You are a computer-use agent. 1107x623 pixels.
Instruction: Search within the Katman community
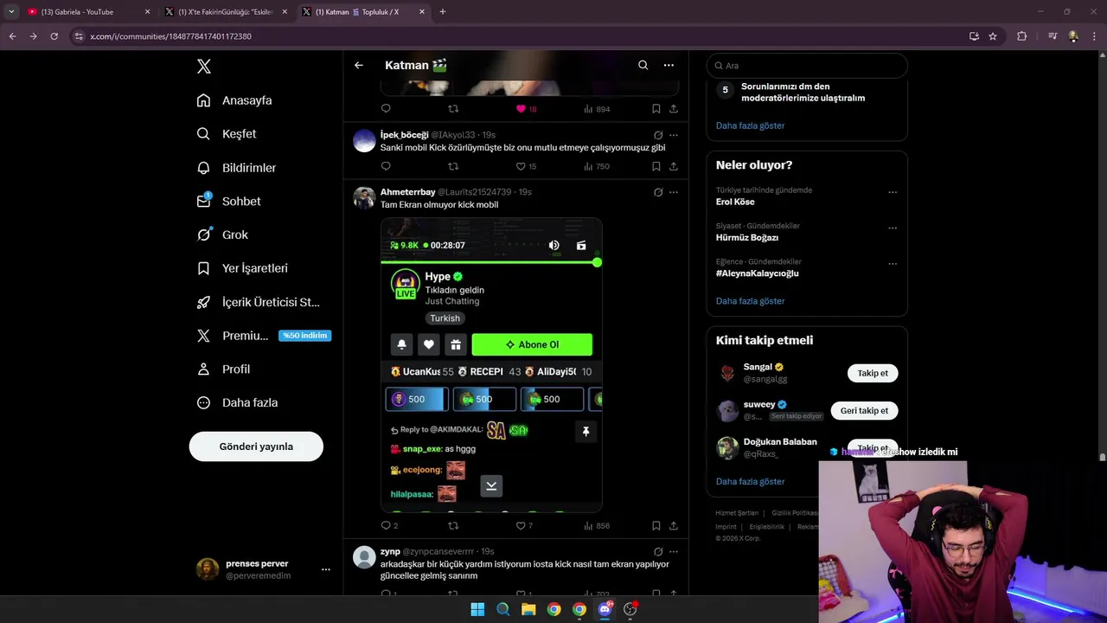643,65
